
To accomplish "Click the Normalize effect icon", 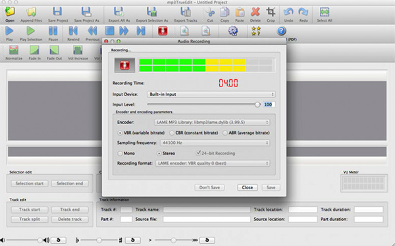I will tap(14, 50).
